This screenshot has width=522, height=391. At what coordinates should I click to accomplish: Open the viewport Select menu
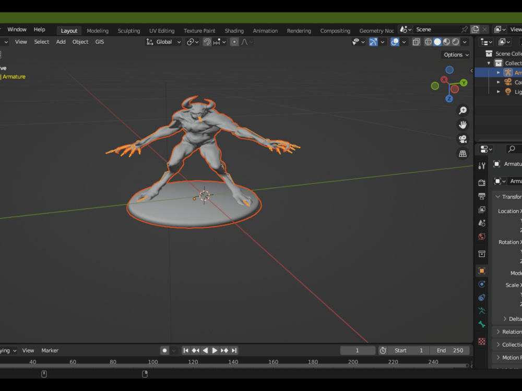coord(42,42)
